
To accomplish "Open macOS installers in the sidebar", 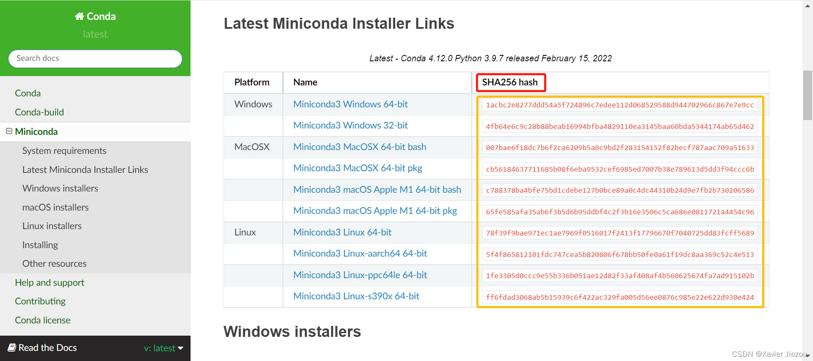I will pyautogui.click(x=55, y=207).
